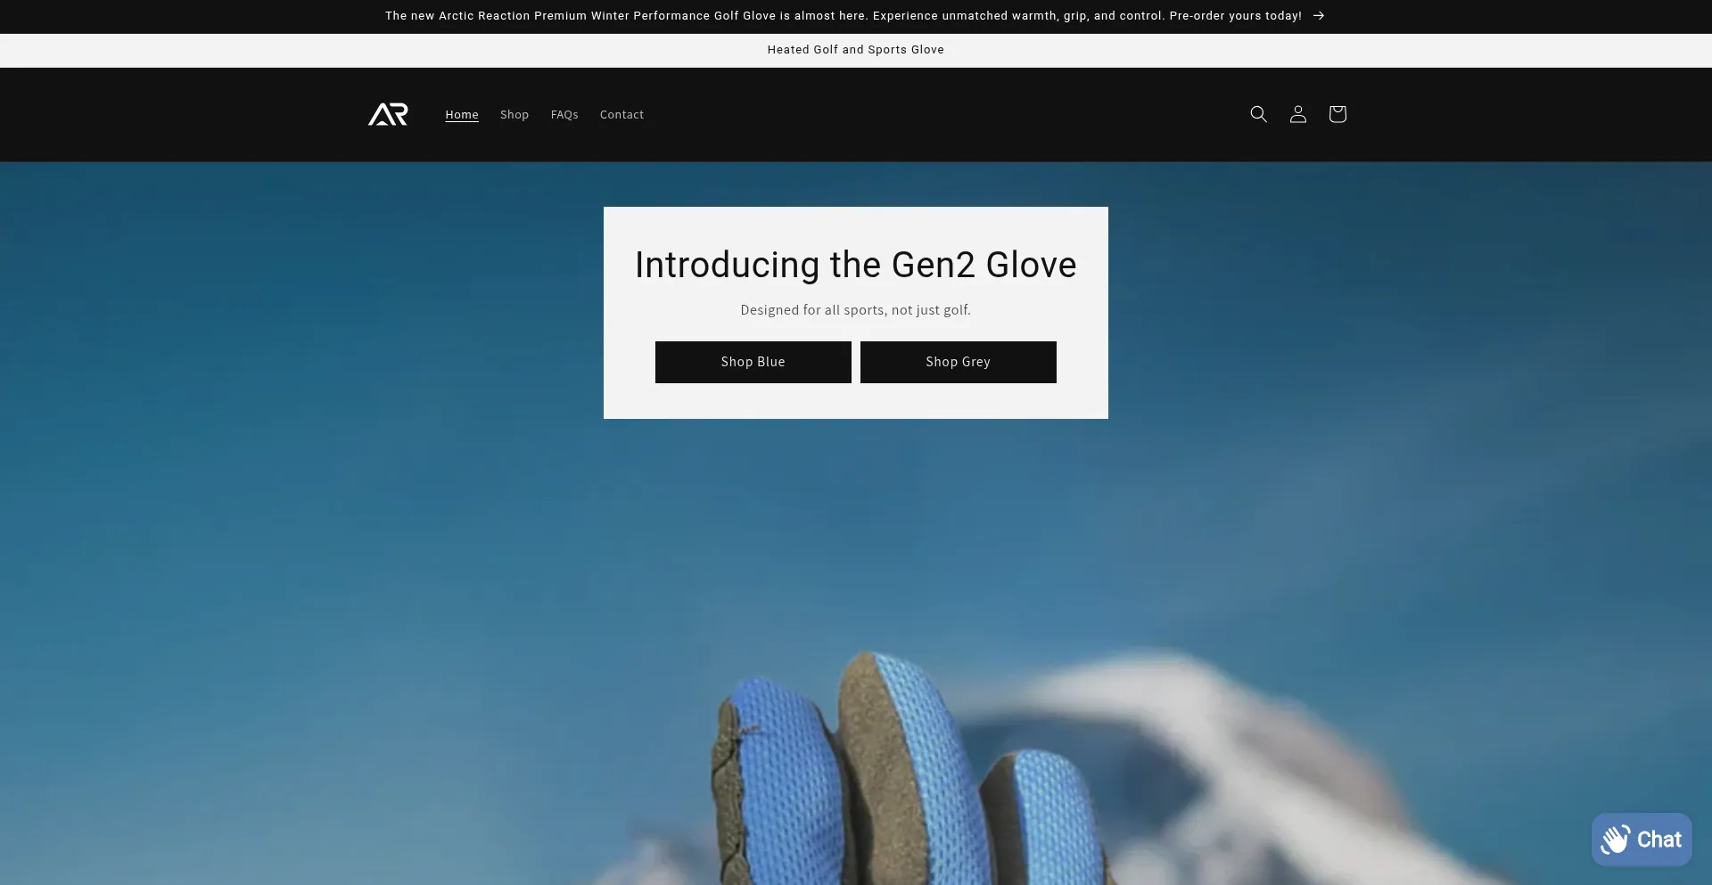Click the Shop Blue button

(753, 362)
